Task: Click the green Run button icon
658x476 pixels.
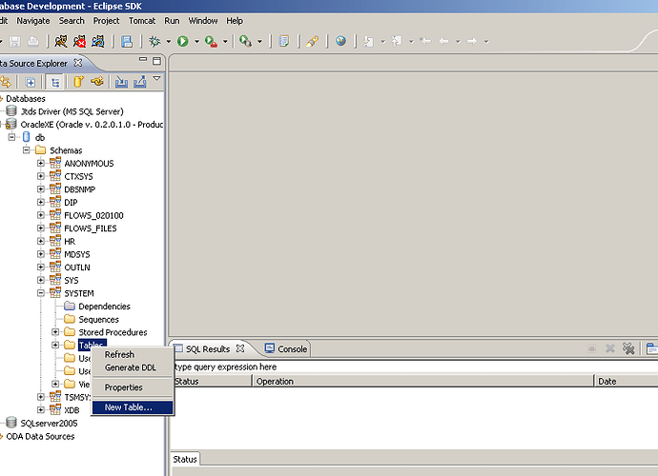Action: tap(182, 41)
